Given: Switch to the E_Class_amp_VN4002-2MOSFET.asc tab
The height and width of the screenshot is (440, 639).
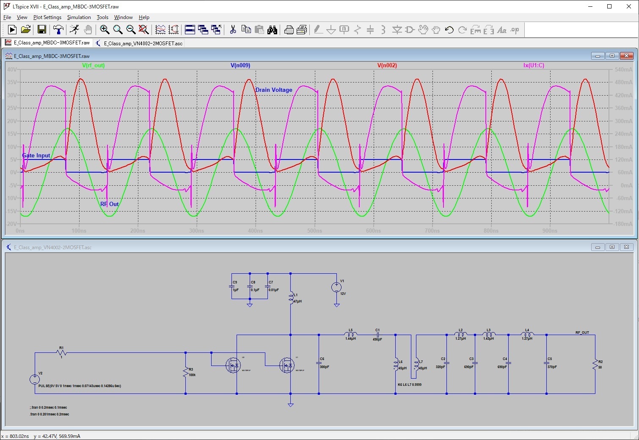Looking at the screenshot, I should click(140, 43).
